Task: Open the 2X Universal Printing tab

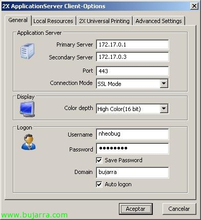Action: coord(104,21)
